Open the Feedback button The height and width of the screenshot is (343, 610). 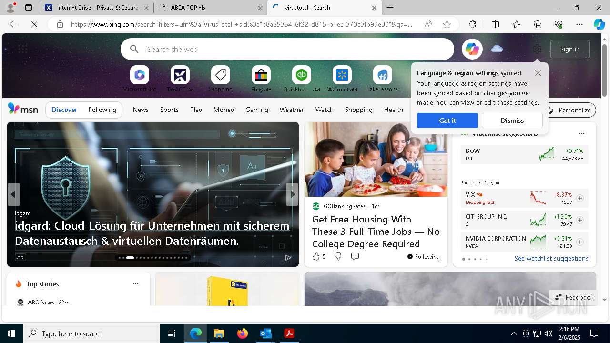tap(574, 297)
